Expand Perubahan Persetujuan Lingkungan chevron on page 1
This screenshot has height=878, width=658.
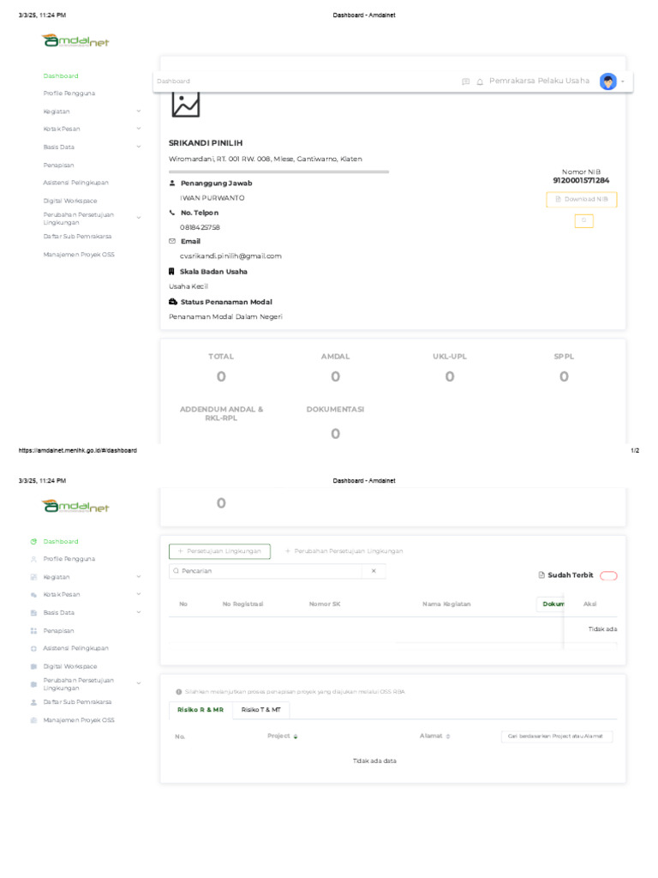tap(139, 218)
